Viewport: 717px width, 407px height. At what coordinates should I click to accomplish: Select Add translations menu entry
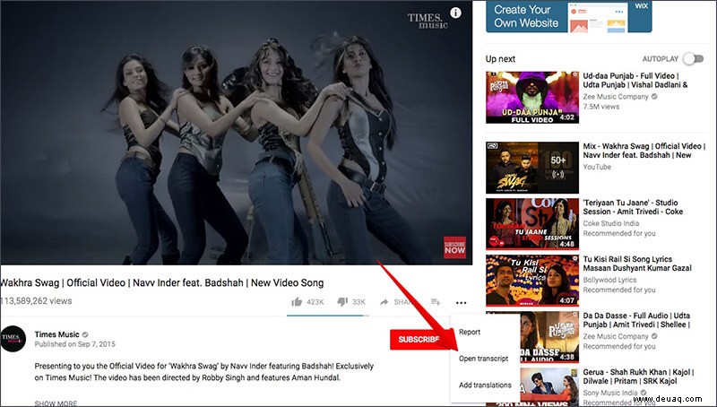point(485,385)
